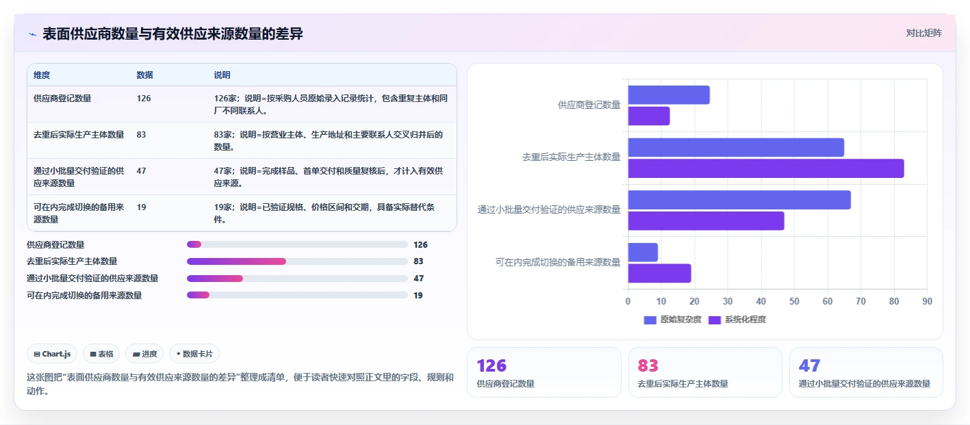Click the 说明 column header
Image resolution: width=970 pixels, height=425 pixels.
point(222,75)
